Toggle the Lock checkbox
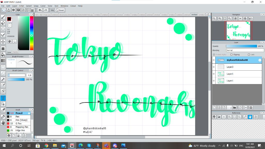 coord(249,55)
